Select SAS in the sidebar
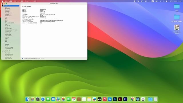This screenshot has height=103, width=183. 6,19
